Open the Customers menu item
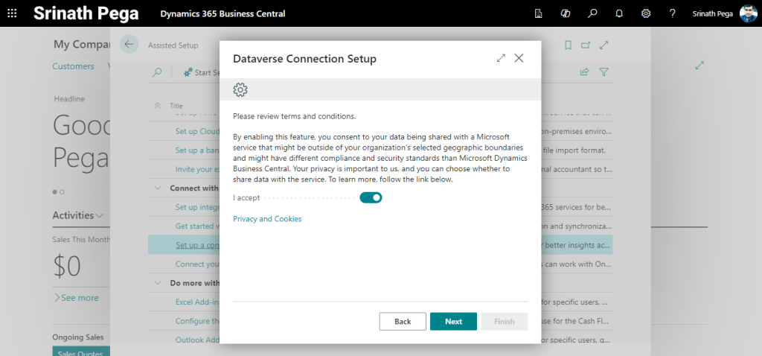This screenshot has height=356, width=762. click(73, 66)
